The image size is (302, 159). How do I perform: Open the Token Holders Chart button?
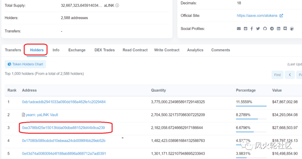pyautogui.click(x=25, y=64)
